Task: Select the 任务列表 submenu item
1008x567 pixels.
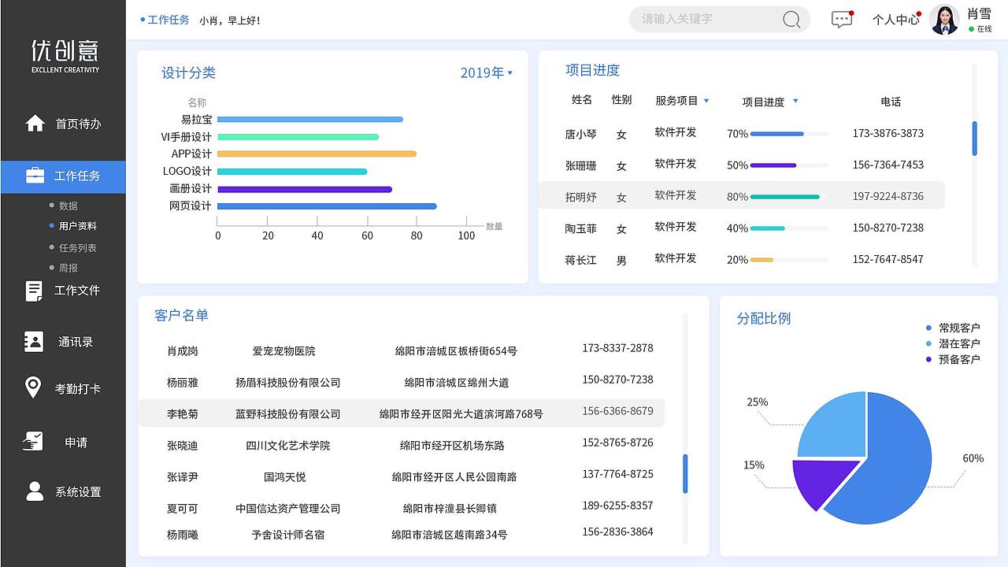Action: click(x=77, y=247)
